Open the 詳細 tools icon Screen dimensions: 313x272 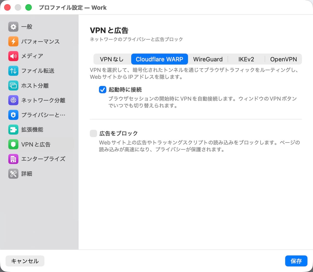tap(13, 174)
